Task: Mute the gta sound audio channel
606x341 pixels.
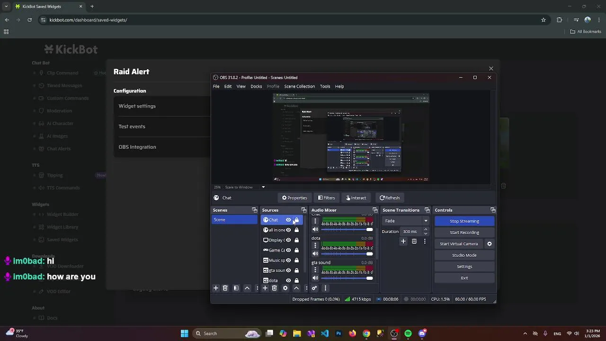Action: pos(315,278)
